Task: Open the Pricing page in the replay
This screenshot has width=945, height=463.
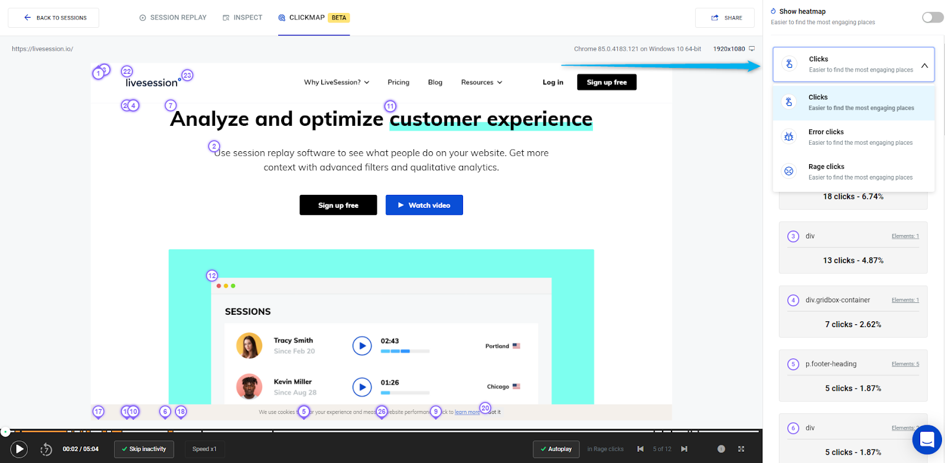Action: click(x=399, y=82)
